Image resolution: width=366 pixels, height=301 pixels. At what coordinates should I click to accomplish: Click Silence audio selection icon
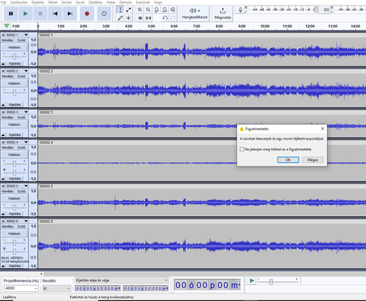tap(149, 18)
